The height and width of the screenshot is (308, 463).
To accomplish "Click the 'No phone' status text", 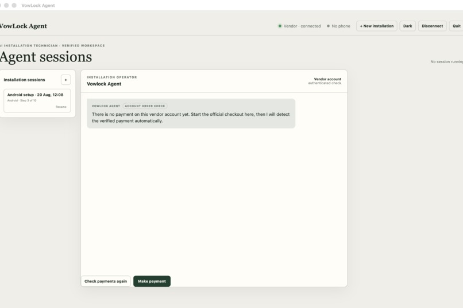I will pos(341,26).
